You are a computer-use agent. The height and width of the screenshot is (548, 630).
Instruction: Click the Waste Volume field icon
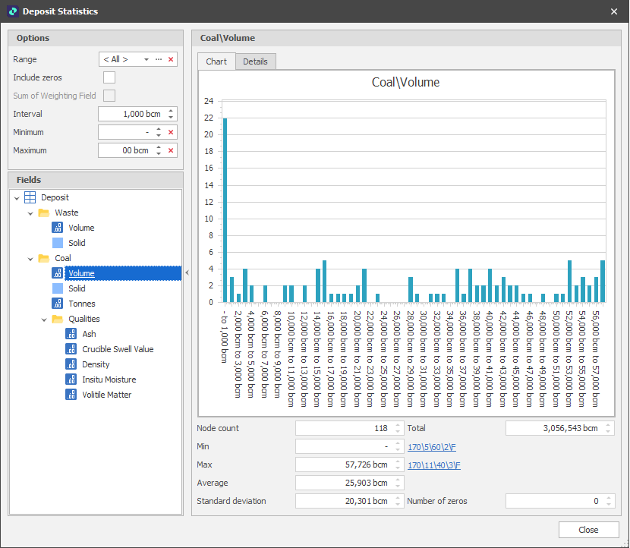pos(58,228)
